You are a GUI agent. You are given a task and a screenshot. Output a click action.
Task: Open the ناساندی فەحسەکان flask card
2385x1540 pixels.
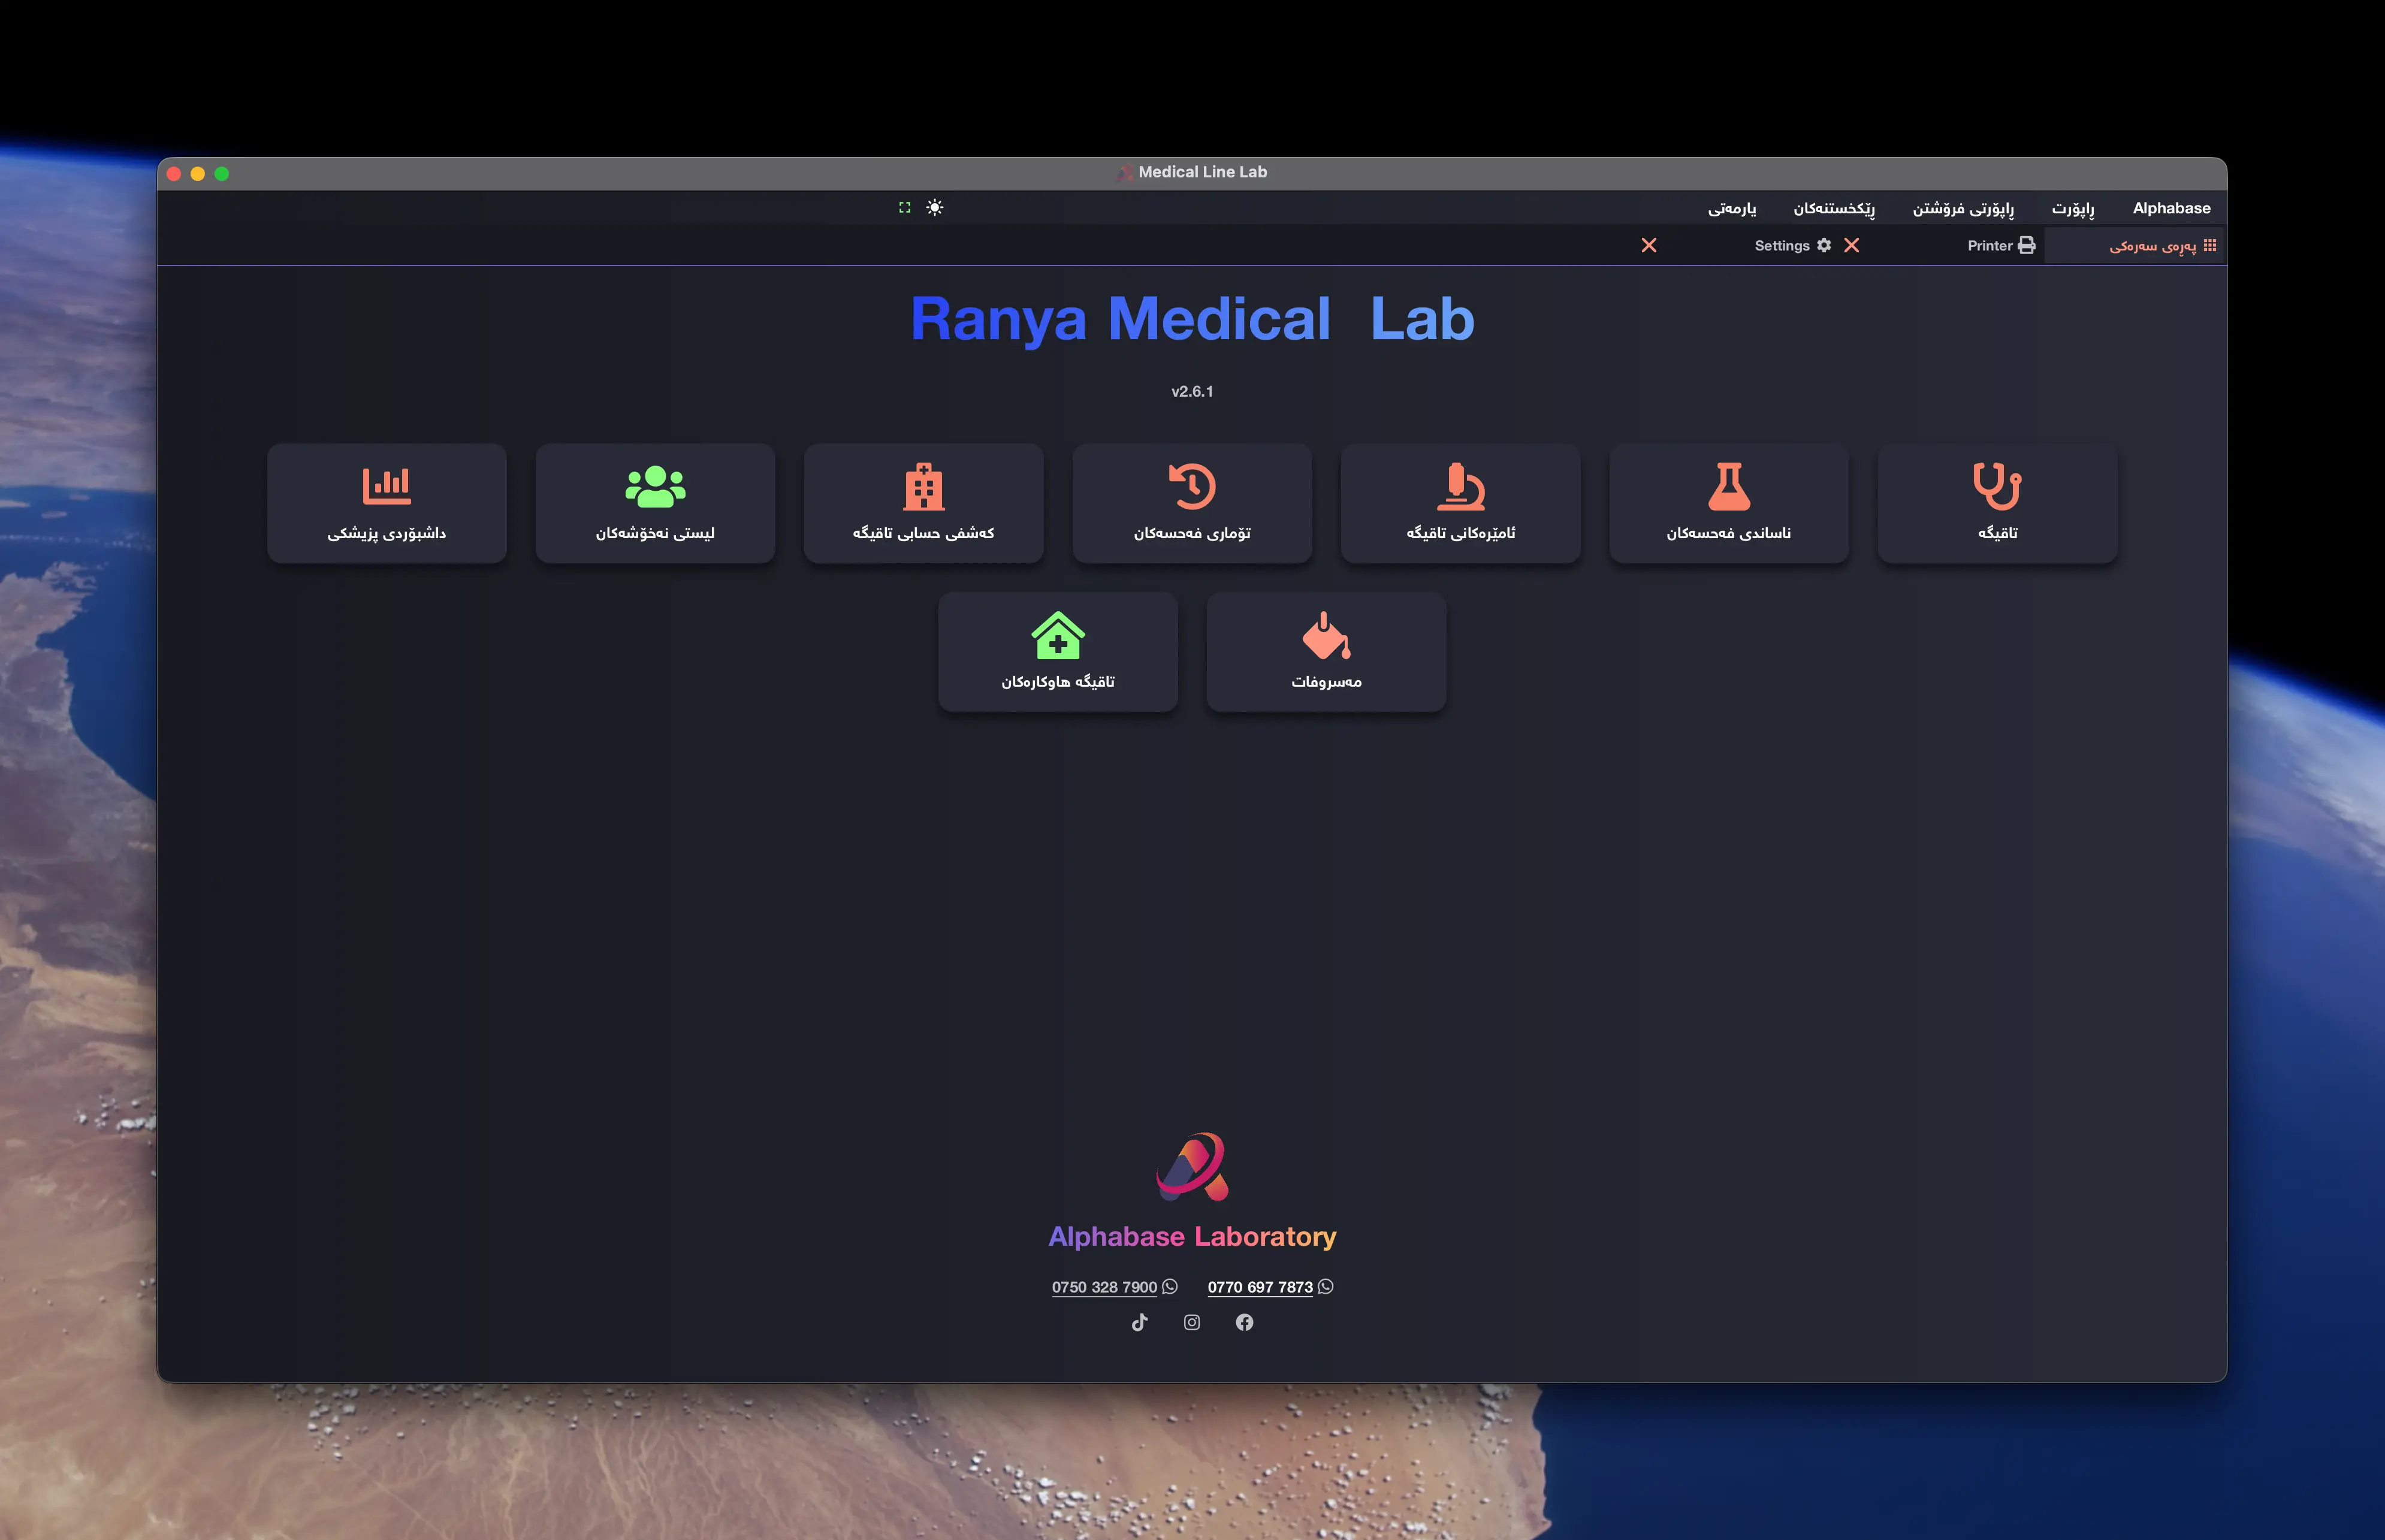1729,503
